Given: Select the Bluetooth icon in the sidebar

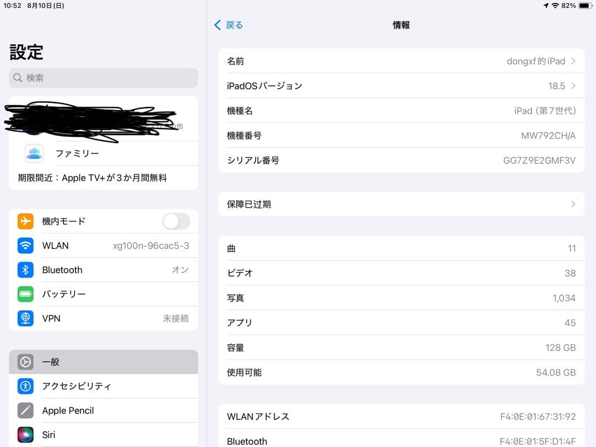Looking at the screenshot, I should pyautogui.click(x=25, y=270).
